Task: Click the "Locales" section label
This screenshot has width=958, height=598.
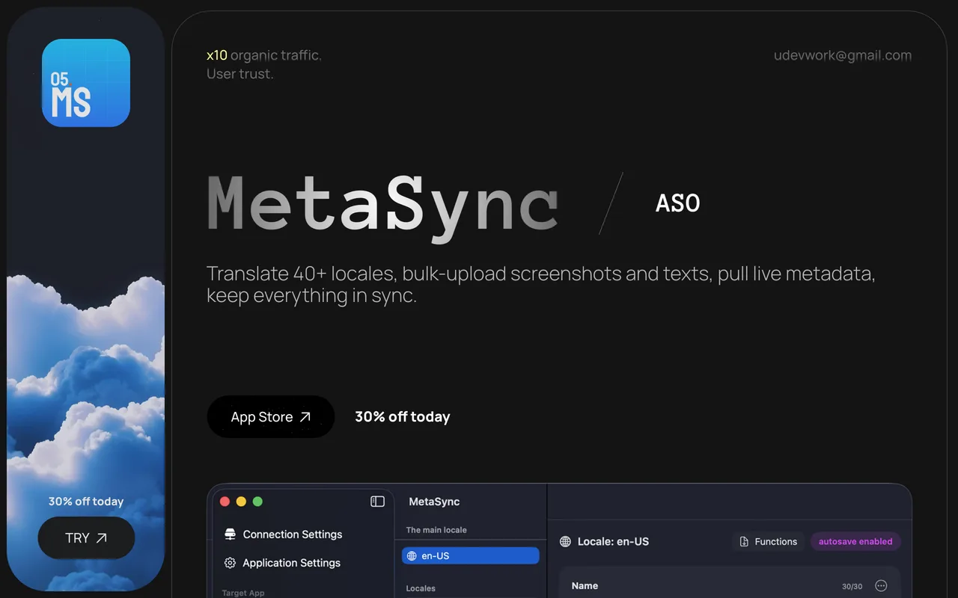Action: pyautogui.click(x=421, y=588)
